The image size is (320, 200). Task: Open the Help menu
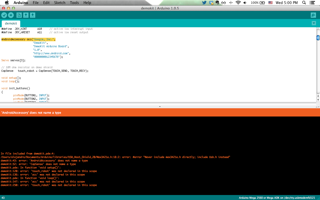(x=87, y=3)
